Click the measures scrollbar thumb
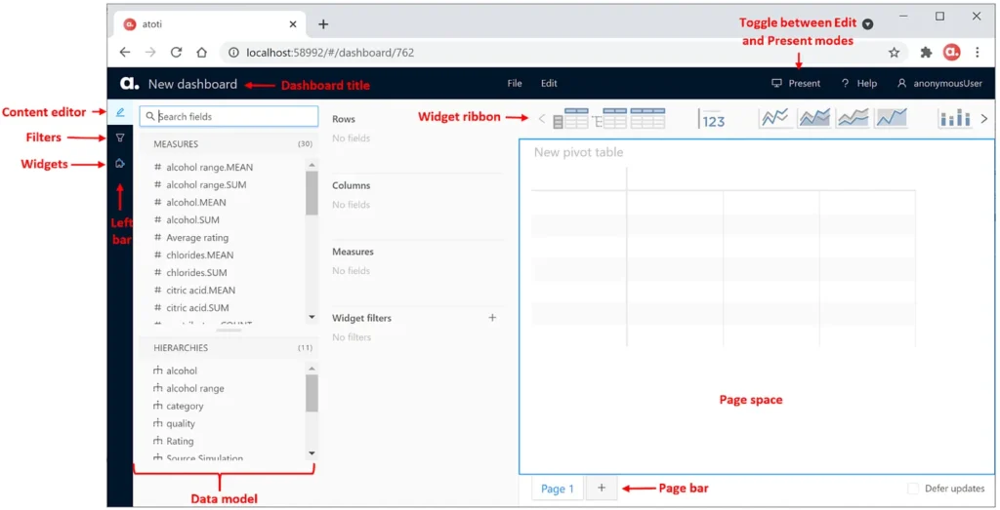The width and height of the screenshot is (1000, 510). click(312, 193)
